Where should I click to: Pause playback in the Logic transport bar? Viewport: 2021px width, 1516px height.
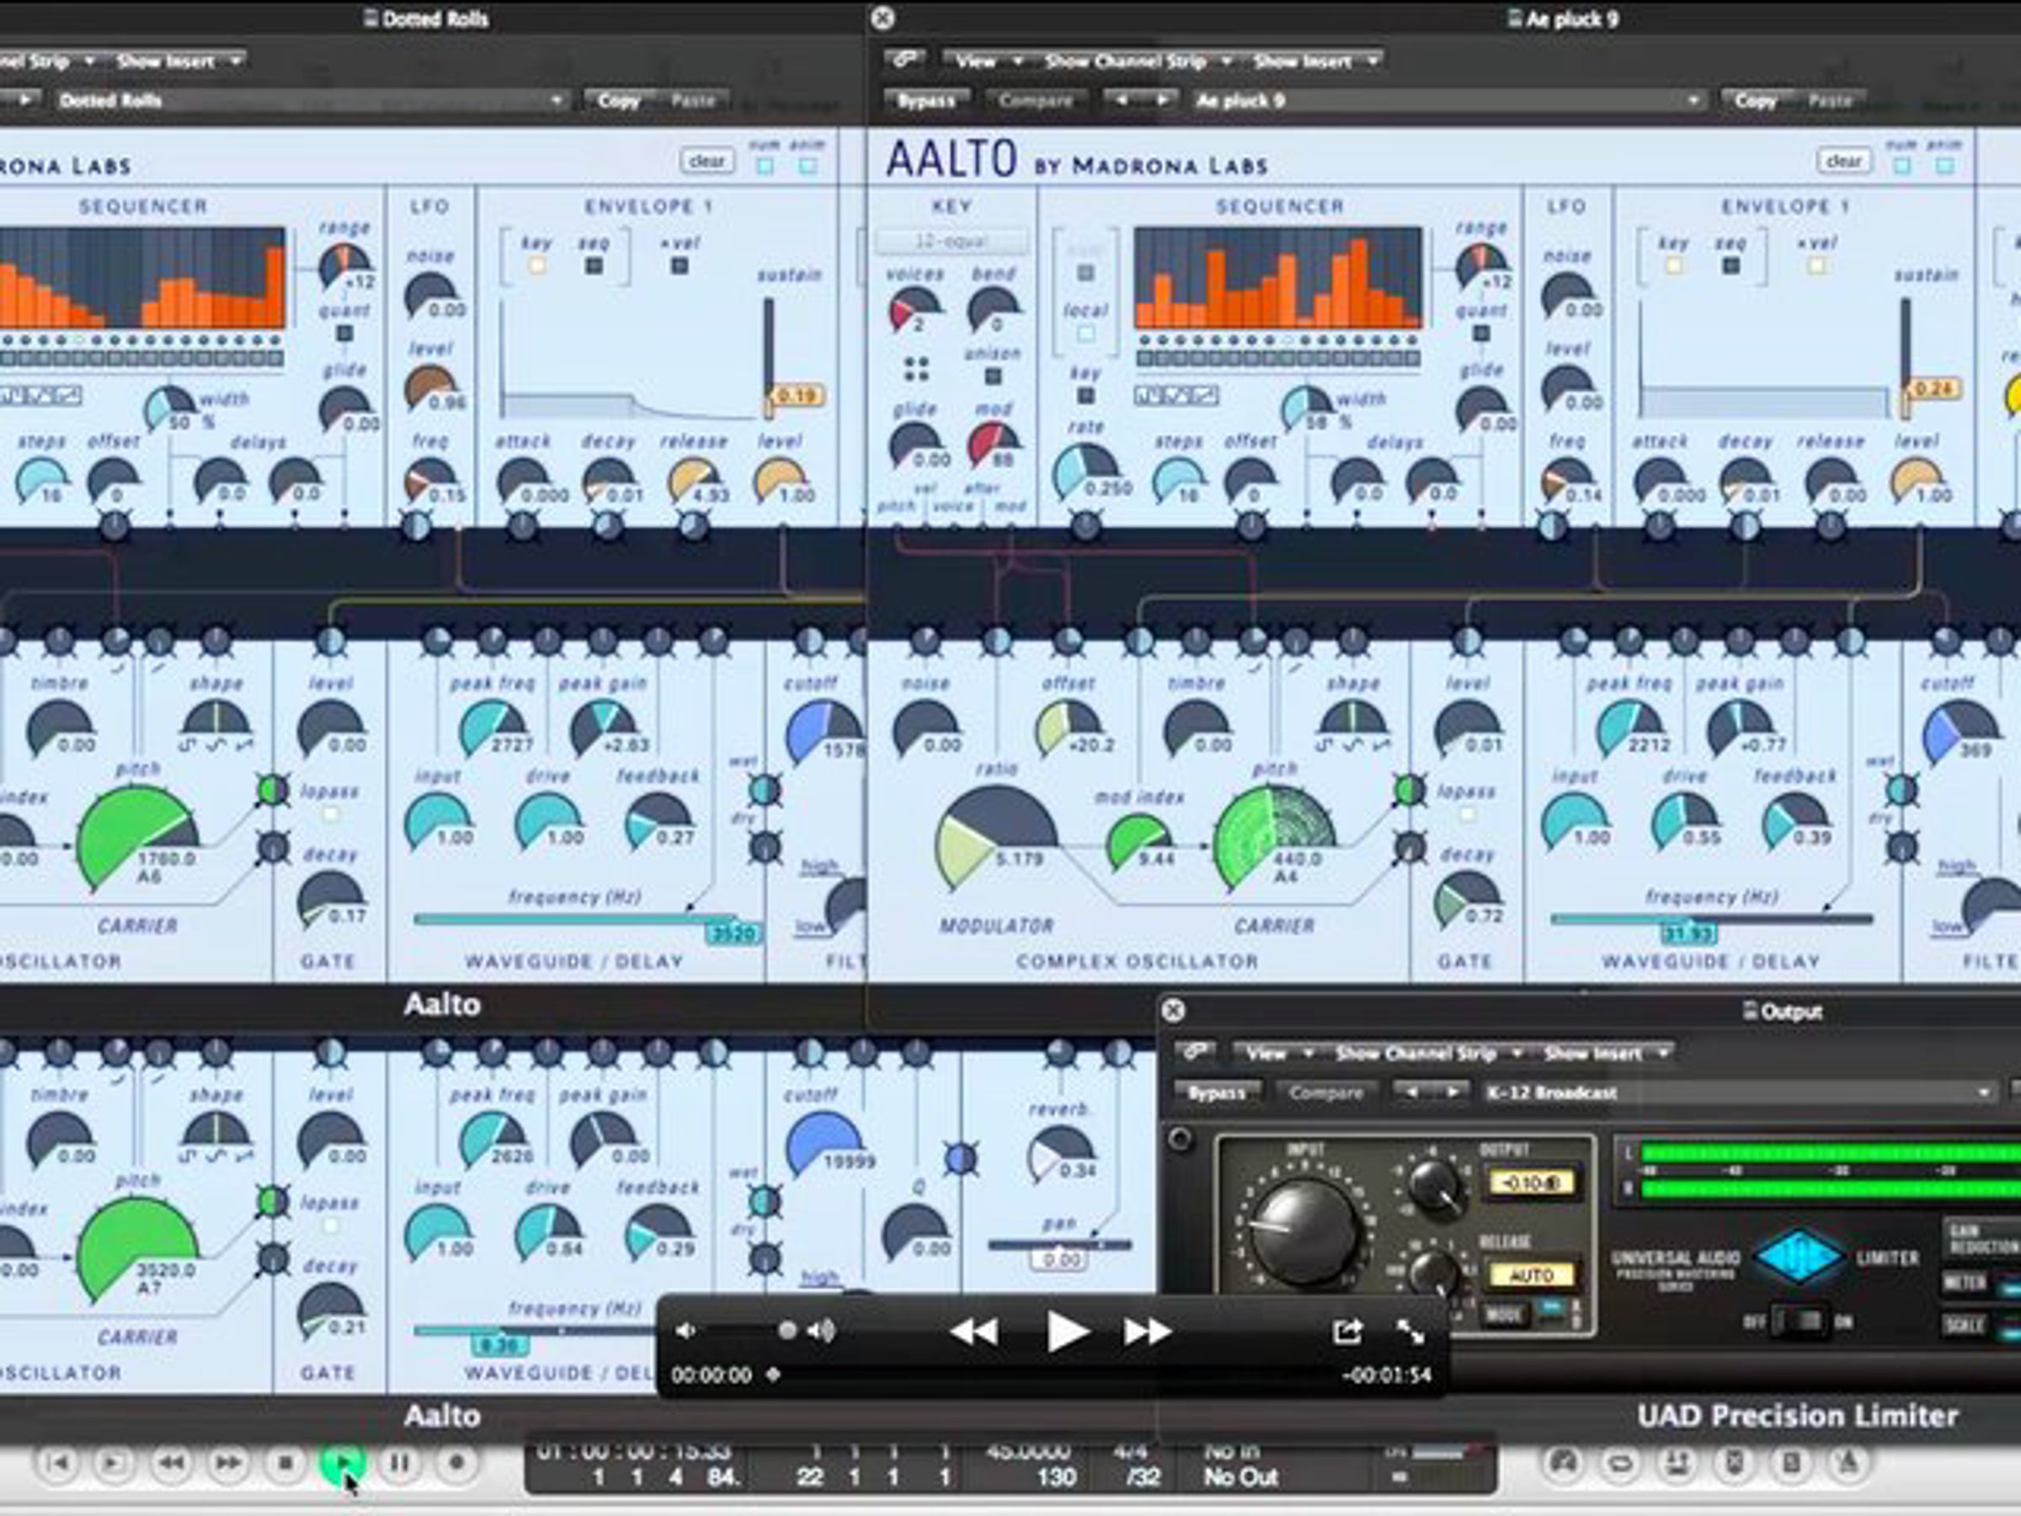tap(399, 1463)
